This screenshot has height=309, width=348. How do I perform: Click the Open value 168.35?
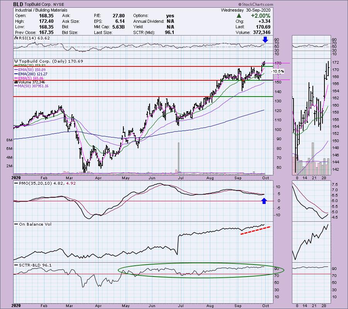pos(46,16)
